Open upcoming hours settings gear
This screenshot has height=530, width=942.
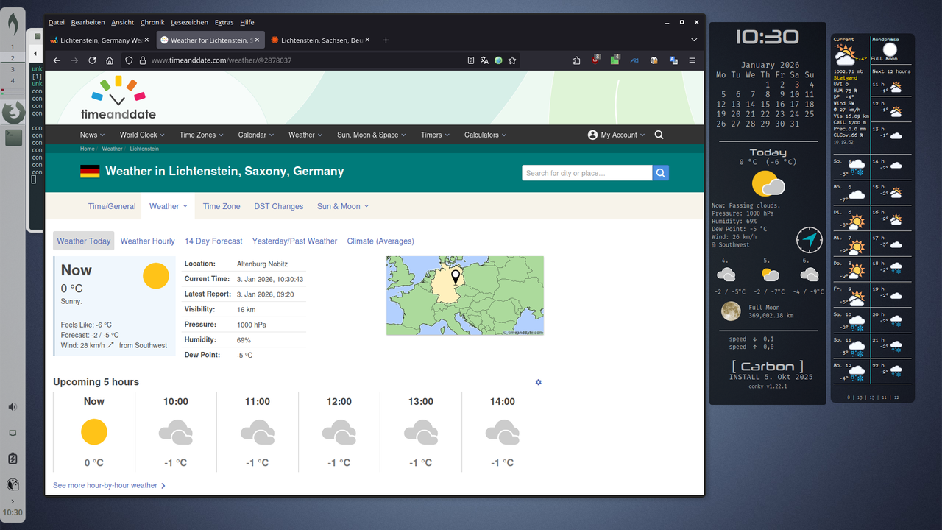point(538,382)
